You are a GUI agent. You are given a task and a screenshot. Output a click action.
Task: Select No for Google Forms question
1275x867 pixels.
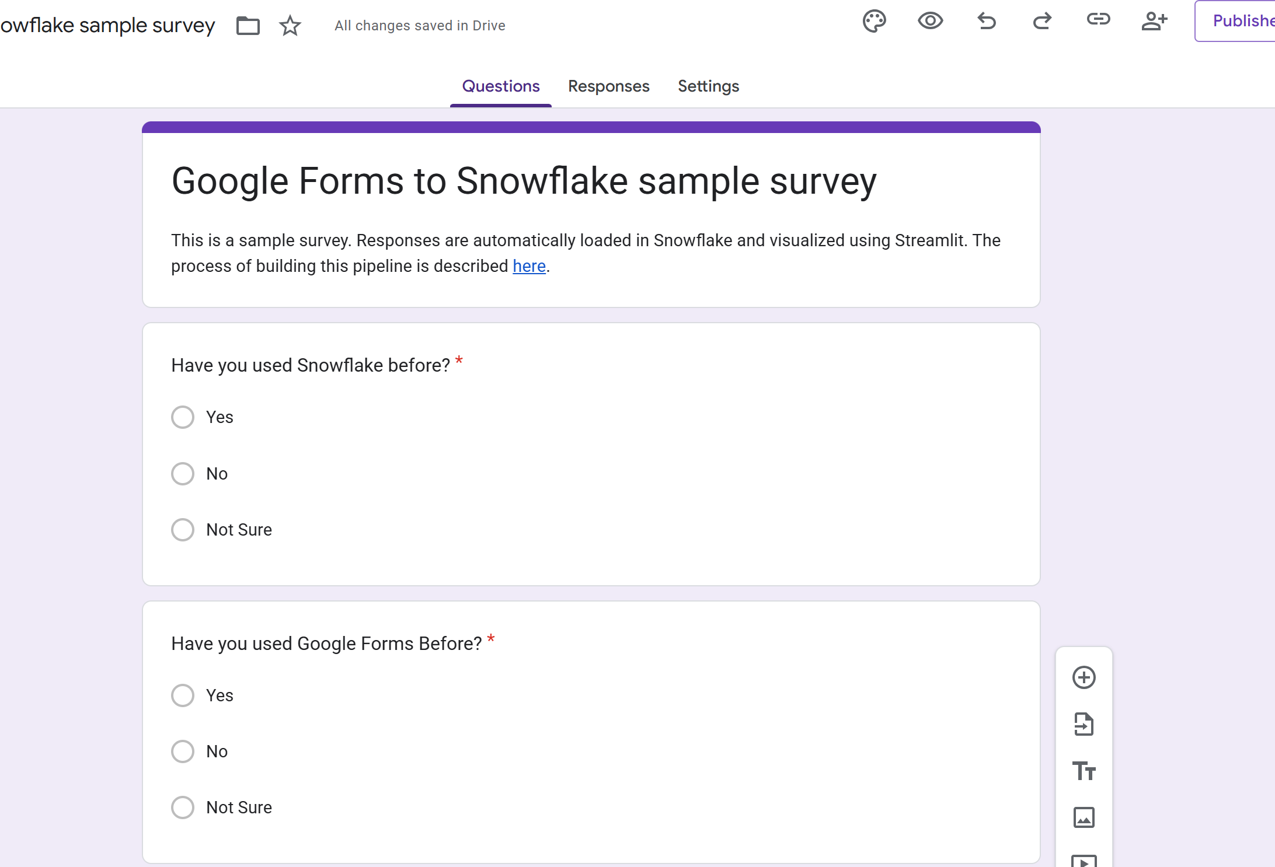point(183,751)
